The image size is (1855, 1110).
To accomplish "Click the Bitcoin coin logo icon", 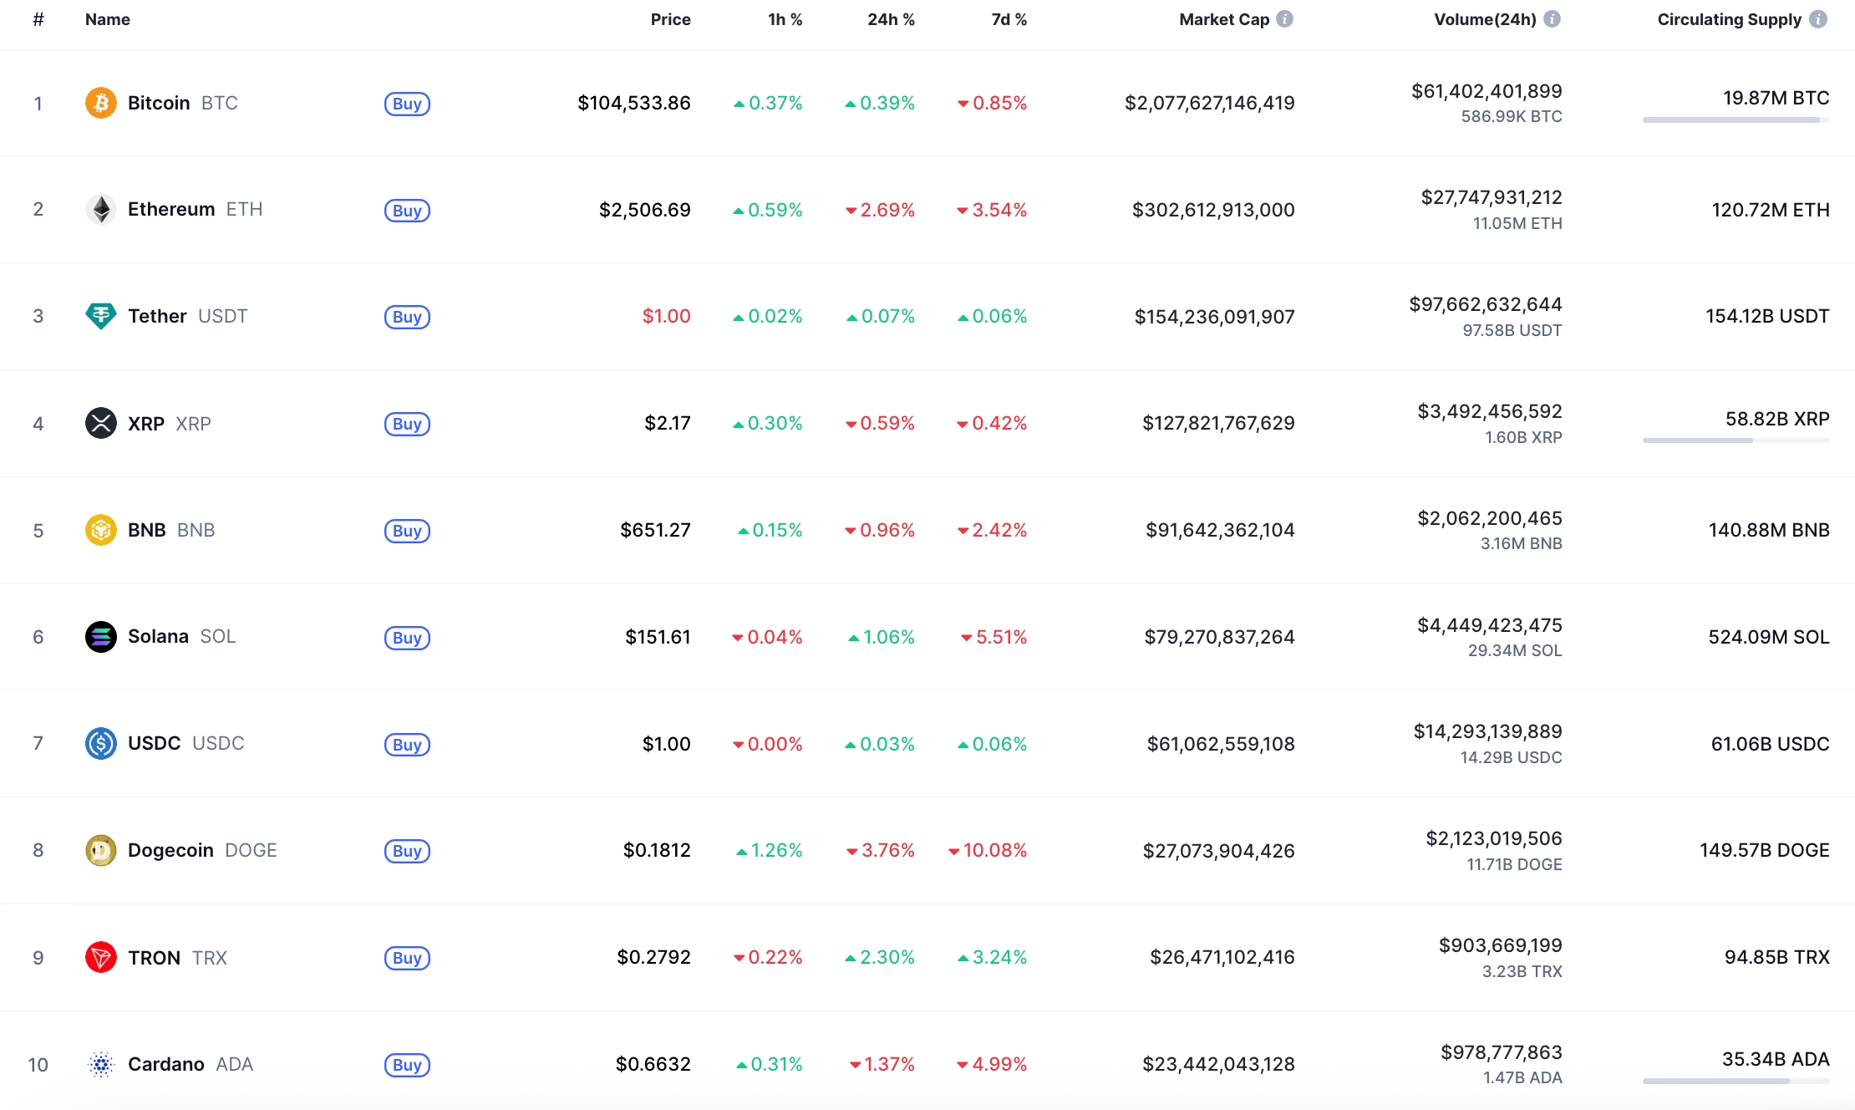I will coord(101,103).
